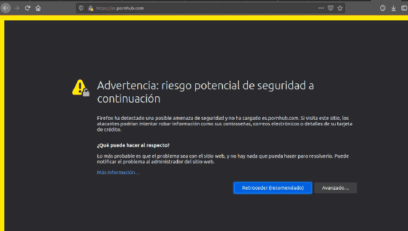Reload the current page

coord(28,8)
